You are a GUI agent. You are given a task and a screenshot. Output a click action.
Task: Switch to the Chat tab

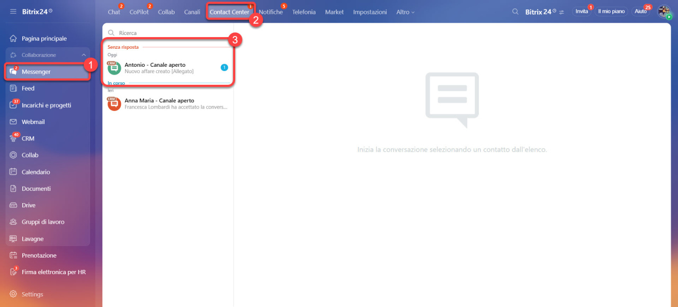[x=114, y=12]
